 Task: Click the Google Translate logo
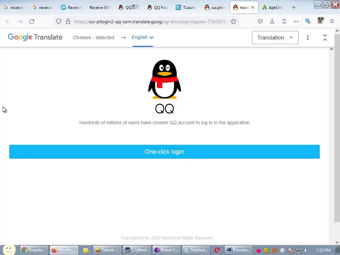pos(35,37)
